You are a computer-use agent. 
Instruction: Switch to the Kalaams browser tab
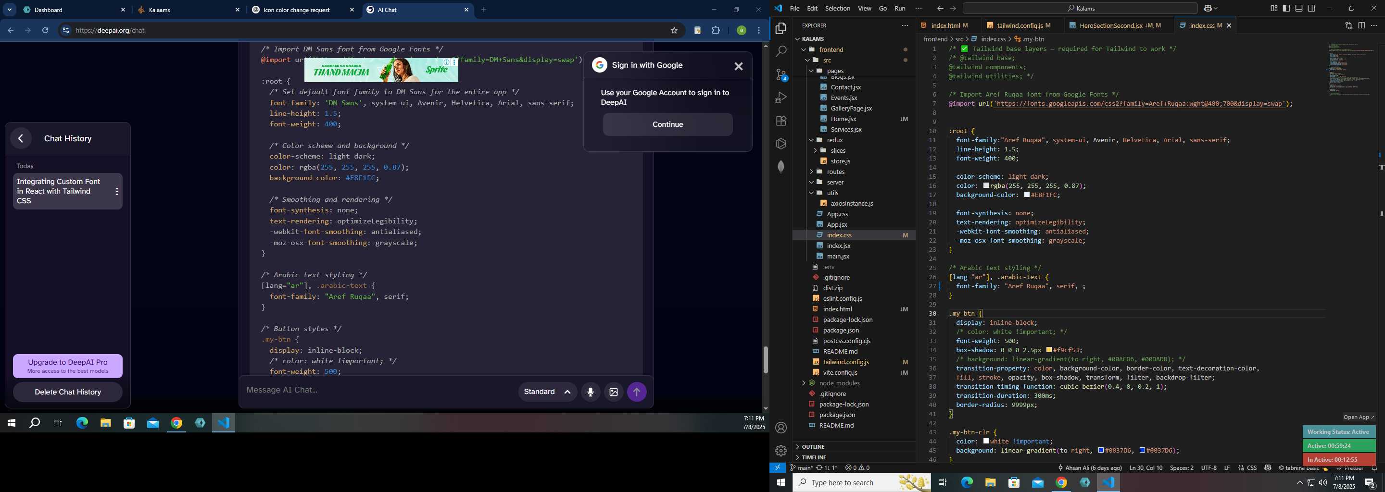coord(188,10)
